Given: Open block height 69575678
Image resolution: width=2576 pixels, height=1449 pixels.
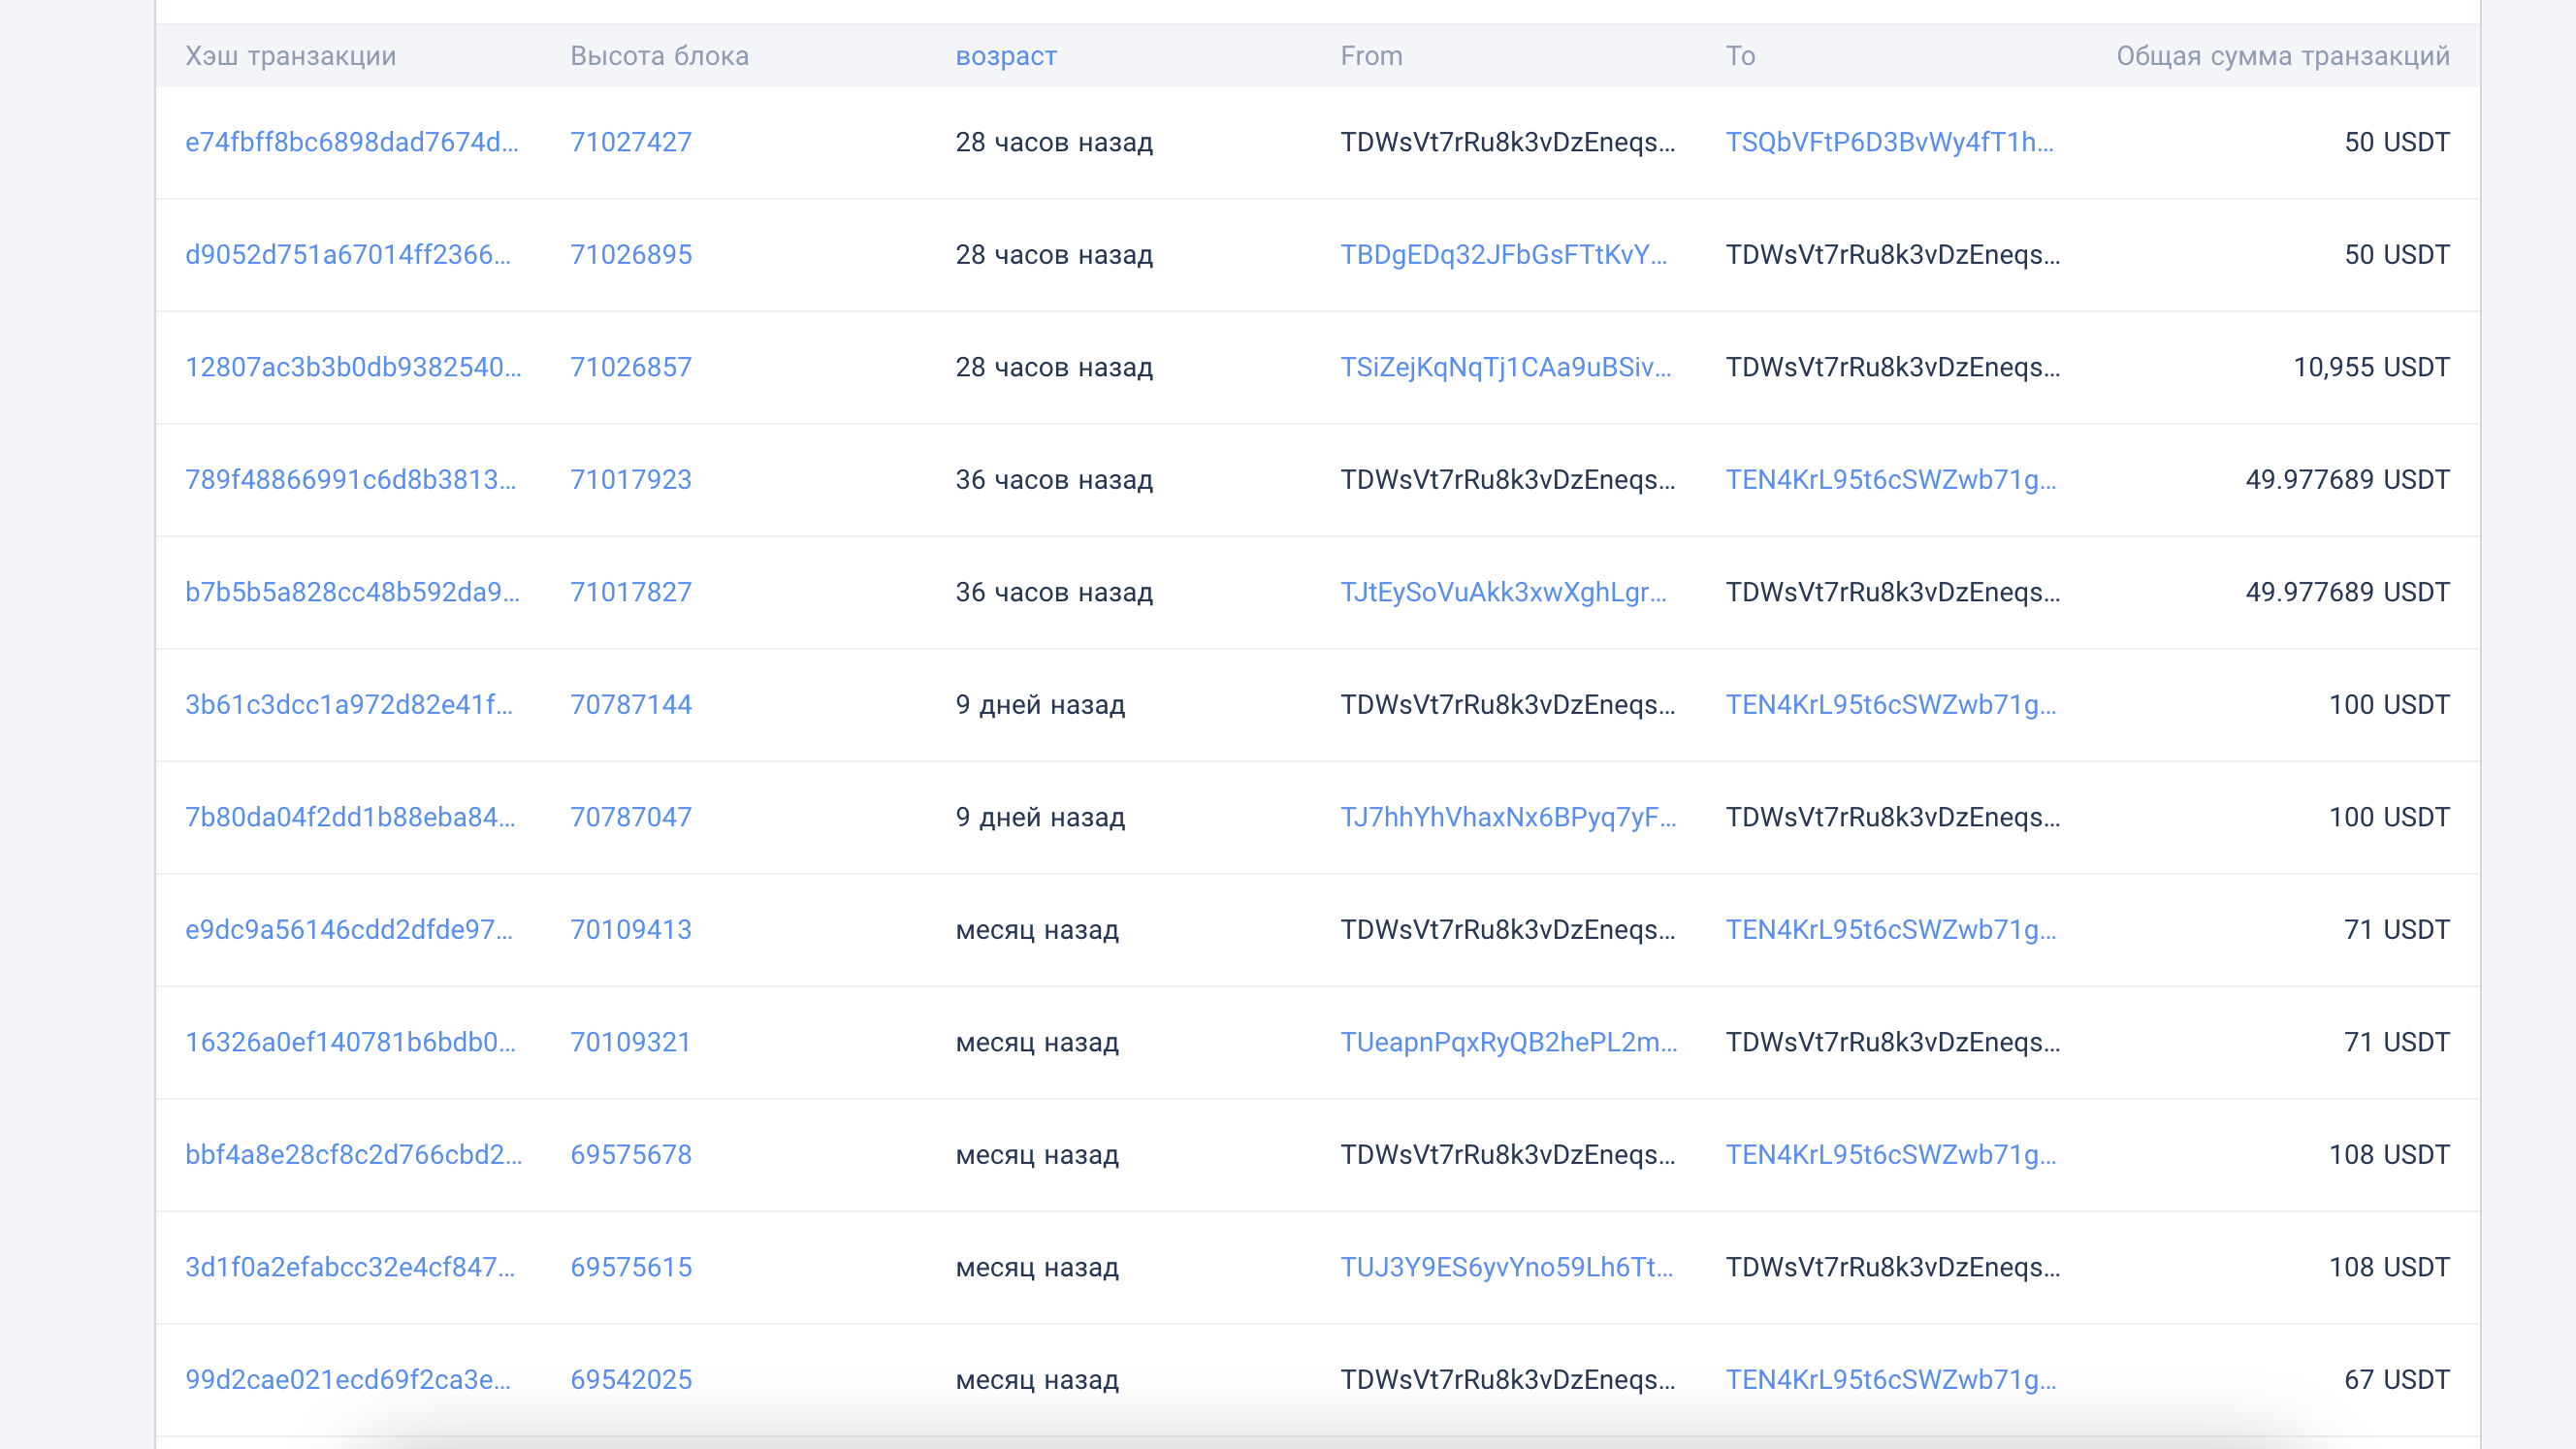Looking at the screenshot, I should (631, 1155).
